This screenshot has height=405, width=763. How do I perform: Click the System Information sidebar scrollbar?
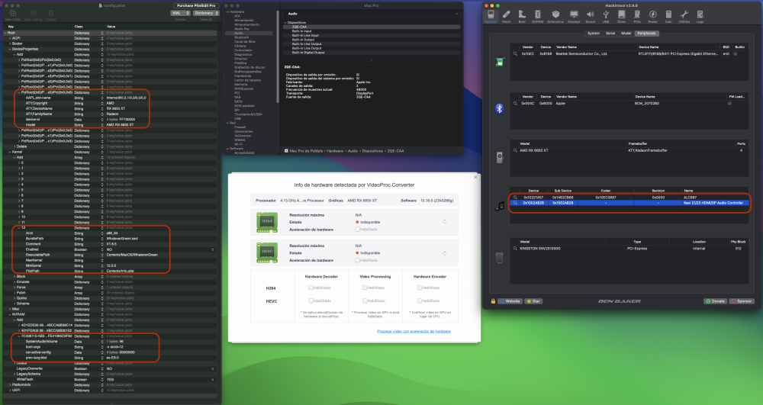[278, 56]
